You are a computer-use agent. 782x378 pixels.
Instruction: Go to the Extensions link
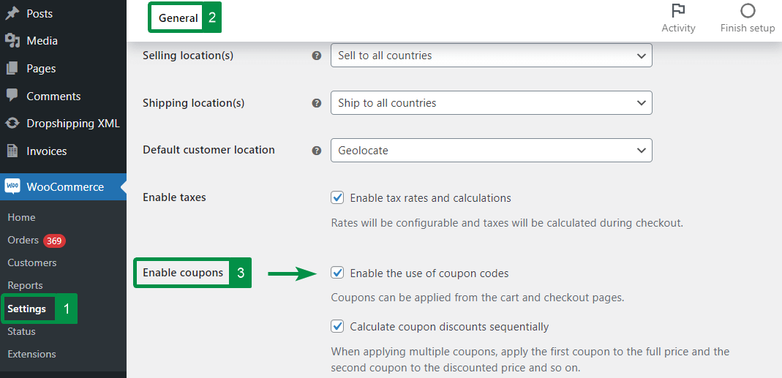pos(31,354)
